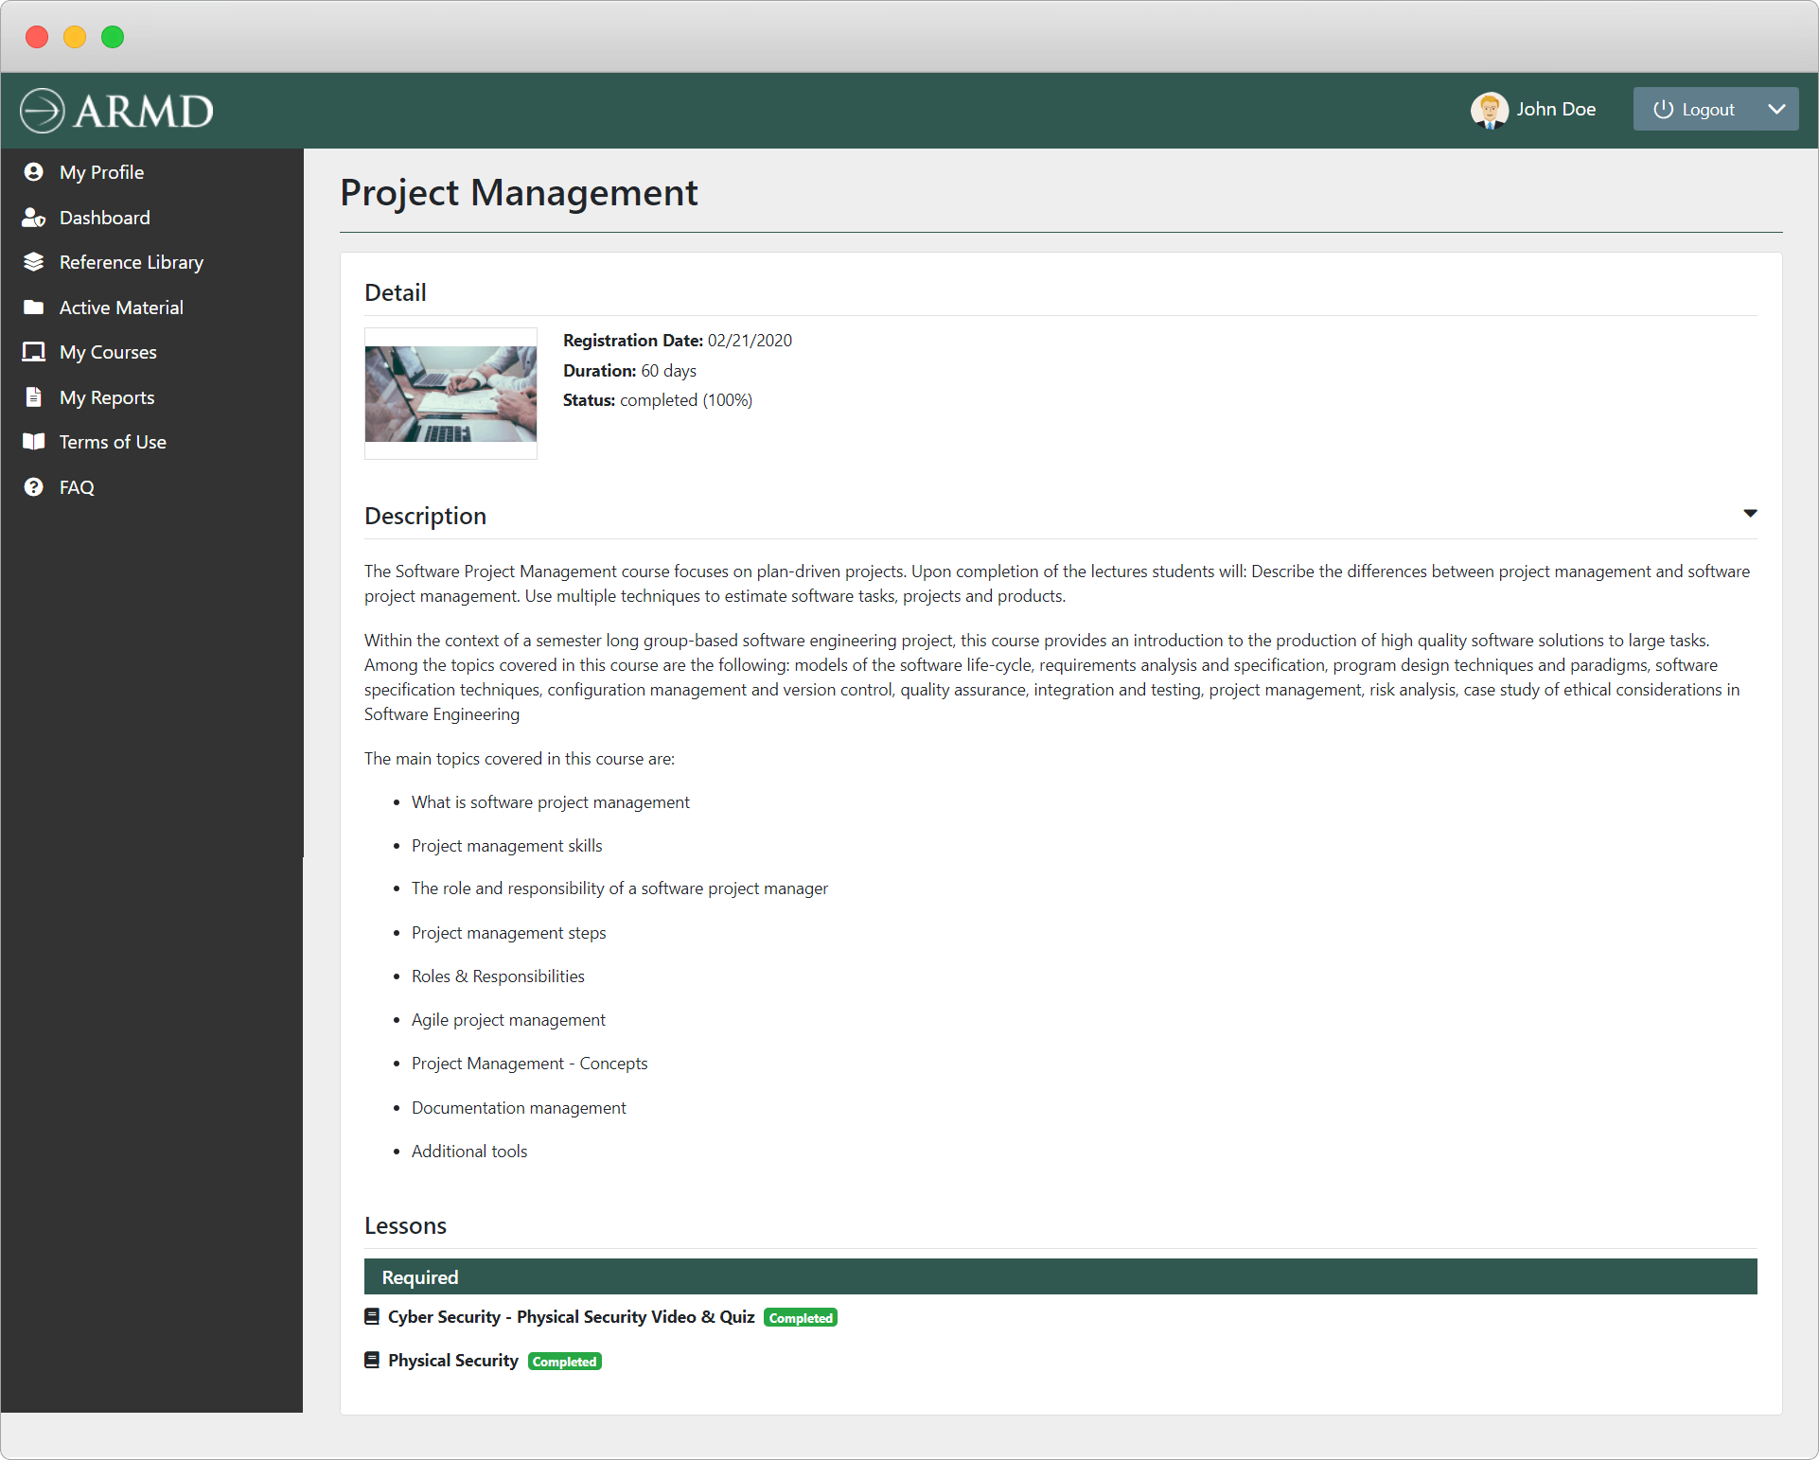Click 'Roles & Responsibilities' bullet
This screenshot has height=1460, width=1819.
498,976
